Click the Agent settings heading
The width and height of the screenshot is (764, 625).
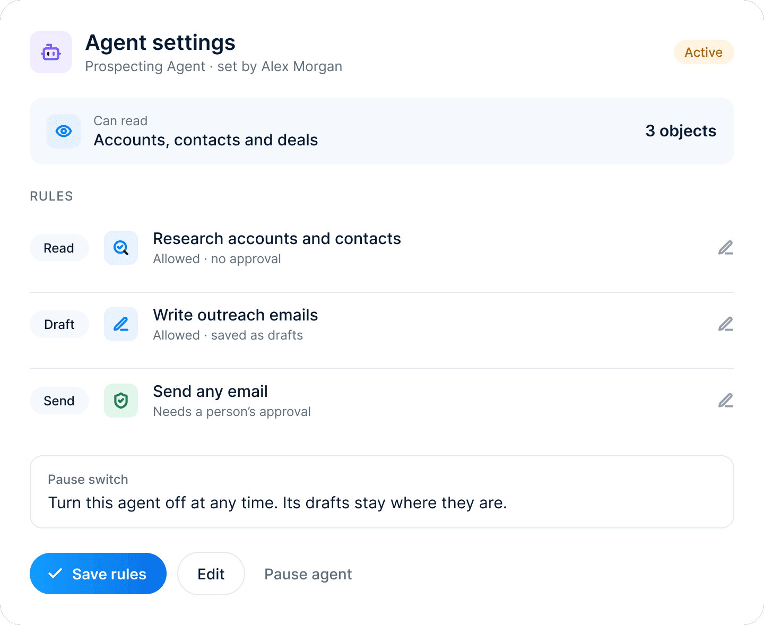pyautogui.click(x=160, y=42)
